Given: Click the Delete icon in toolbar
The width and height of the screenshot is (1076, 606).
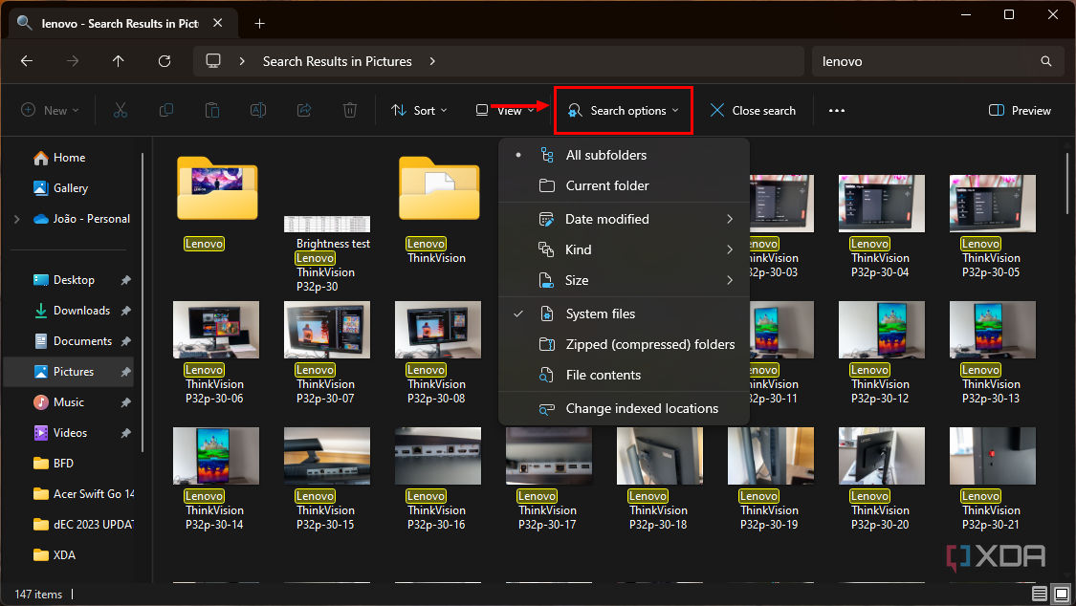Looking at the screenshot, I should coord(349,110).
